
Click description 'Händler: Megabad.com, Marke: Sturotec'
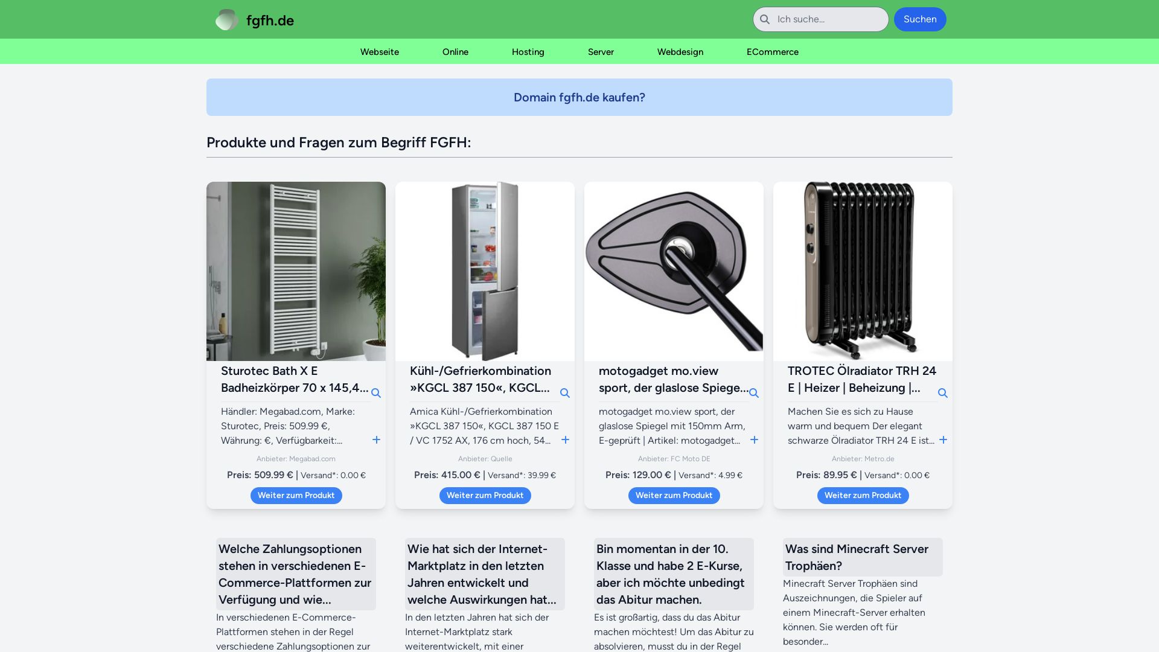pos(295,426)
